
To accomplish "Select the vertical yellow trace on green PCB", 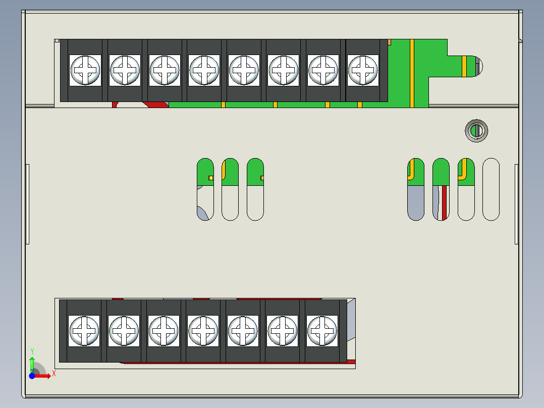I will point(412,73).
